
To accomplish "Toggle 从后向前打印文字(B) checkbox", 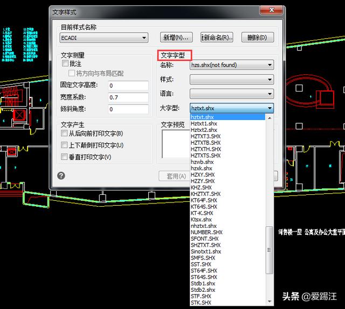I will coord(64,133).
